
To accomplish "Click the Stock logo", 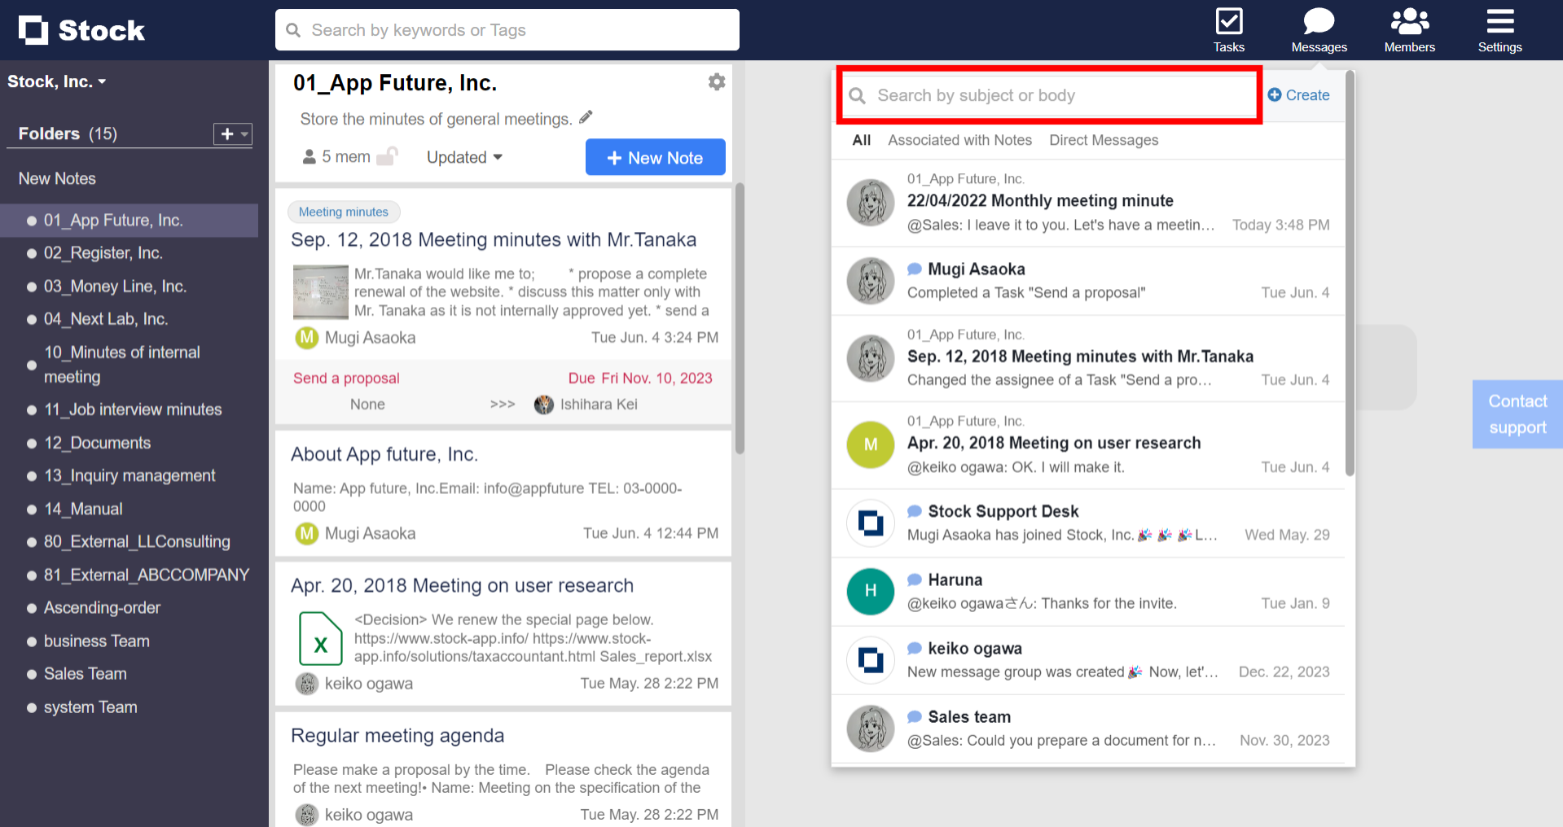I will pyautogui.click(x=81, y=29).
